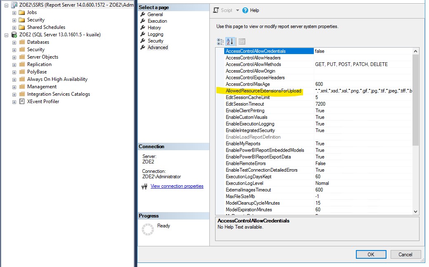Expand the Databases tree node
The width and height of the screenshot is (429, 267).
coord(15,42)
